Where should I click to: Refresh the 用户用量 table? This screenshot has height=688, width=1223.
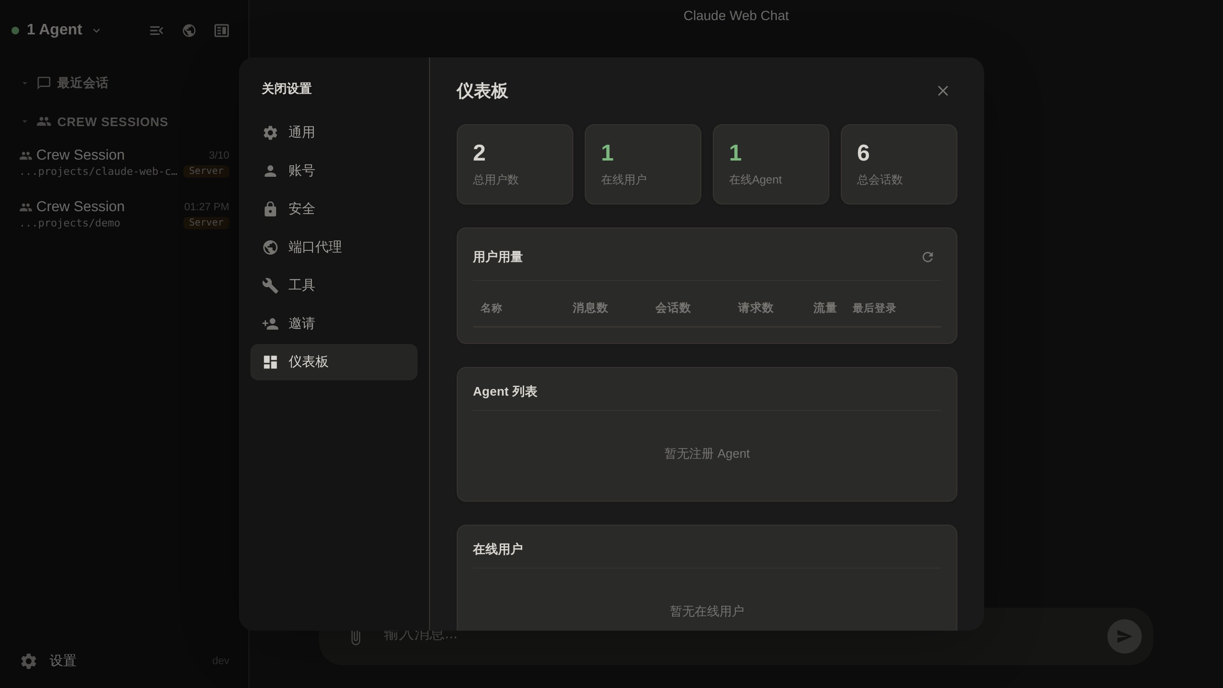point(927,257)
